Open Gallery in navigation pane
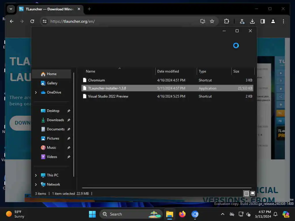The width and height of the screenshot is (295, 221). [52, 83]
